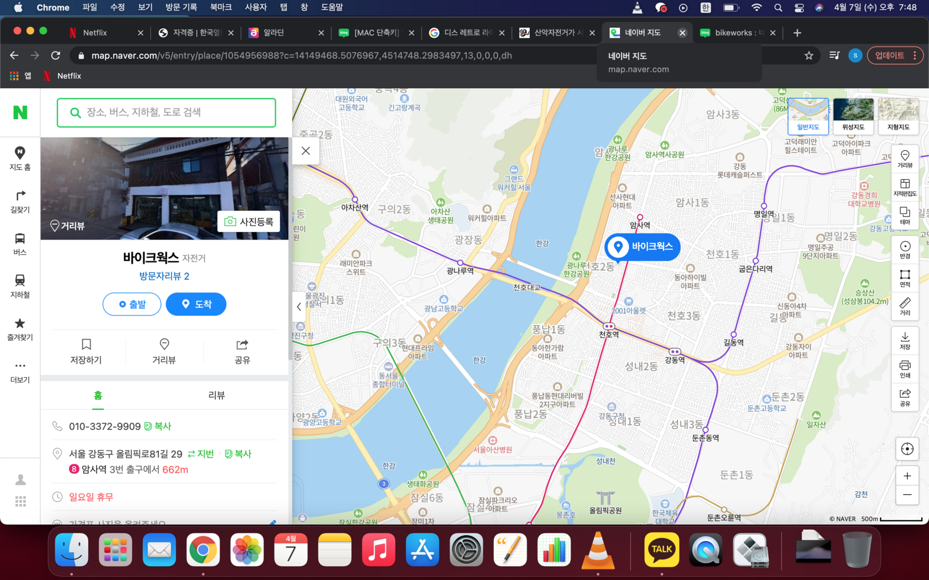Toggle cadastral map (지적편집도) tool
The height and width of the screenshot is (580, 929).
coord(905,187)
